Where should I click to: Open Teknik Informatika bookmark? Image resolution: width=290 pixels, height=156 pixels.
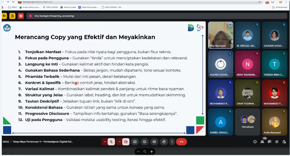point(89,7)
